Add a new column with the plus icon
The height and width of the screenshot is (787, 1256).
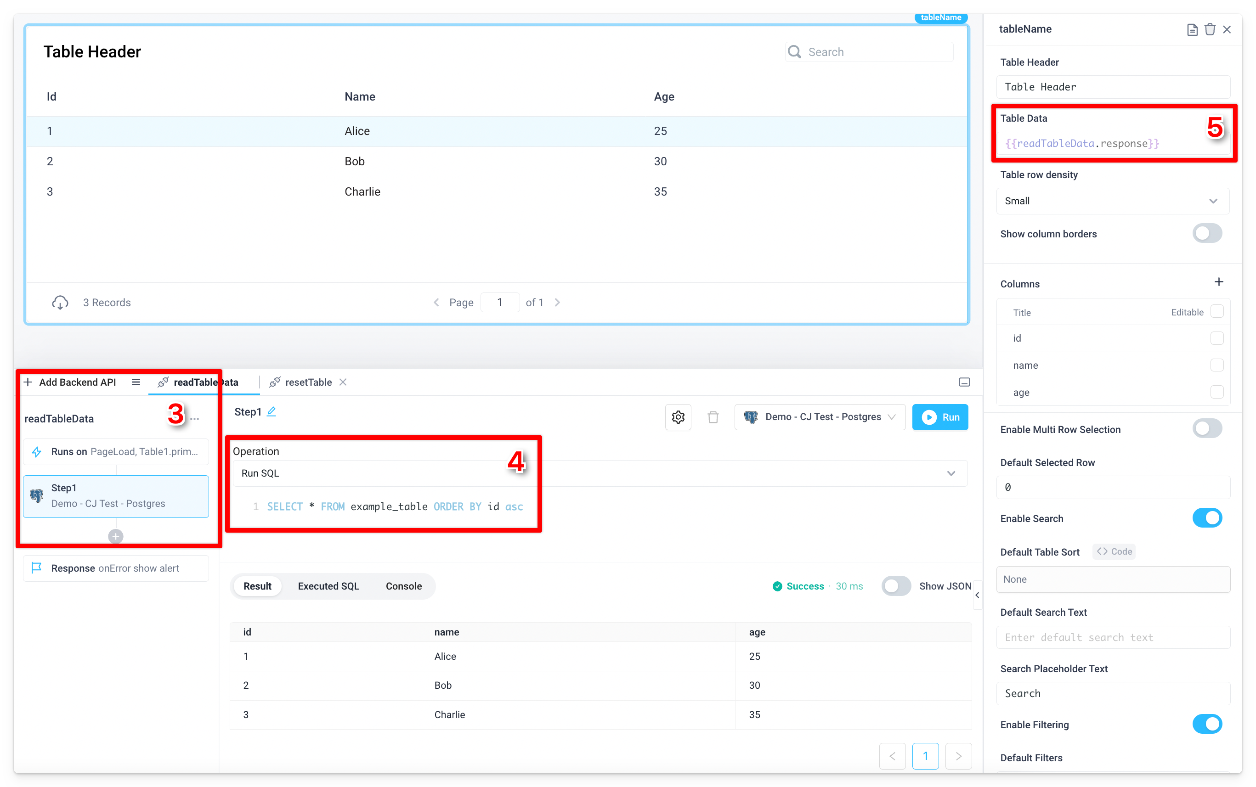tap(1218, 281)
